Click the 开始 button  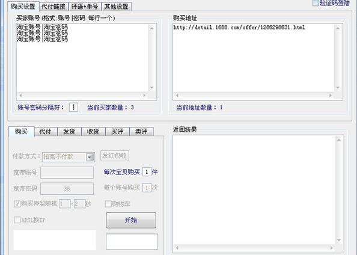(x=131, y=220)
